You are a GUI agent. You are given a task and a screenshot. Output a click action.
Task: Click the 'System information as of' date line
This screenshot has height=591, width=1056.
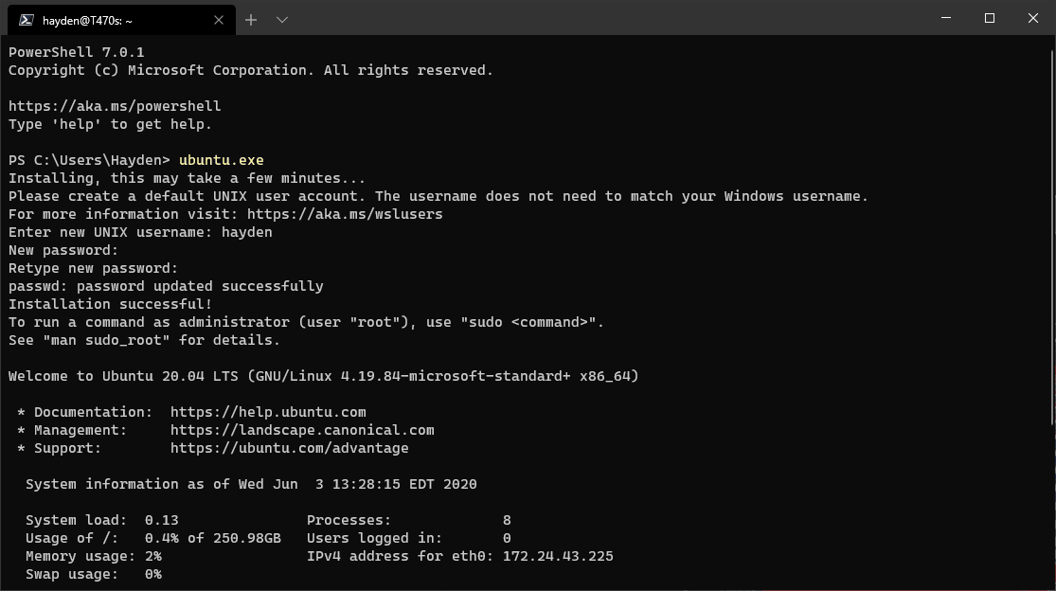[251, 484]
